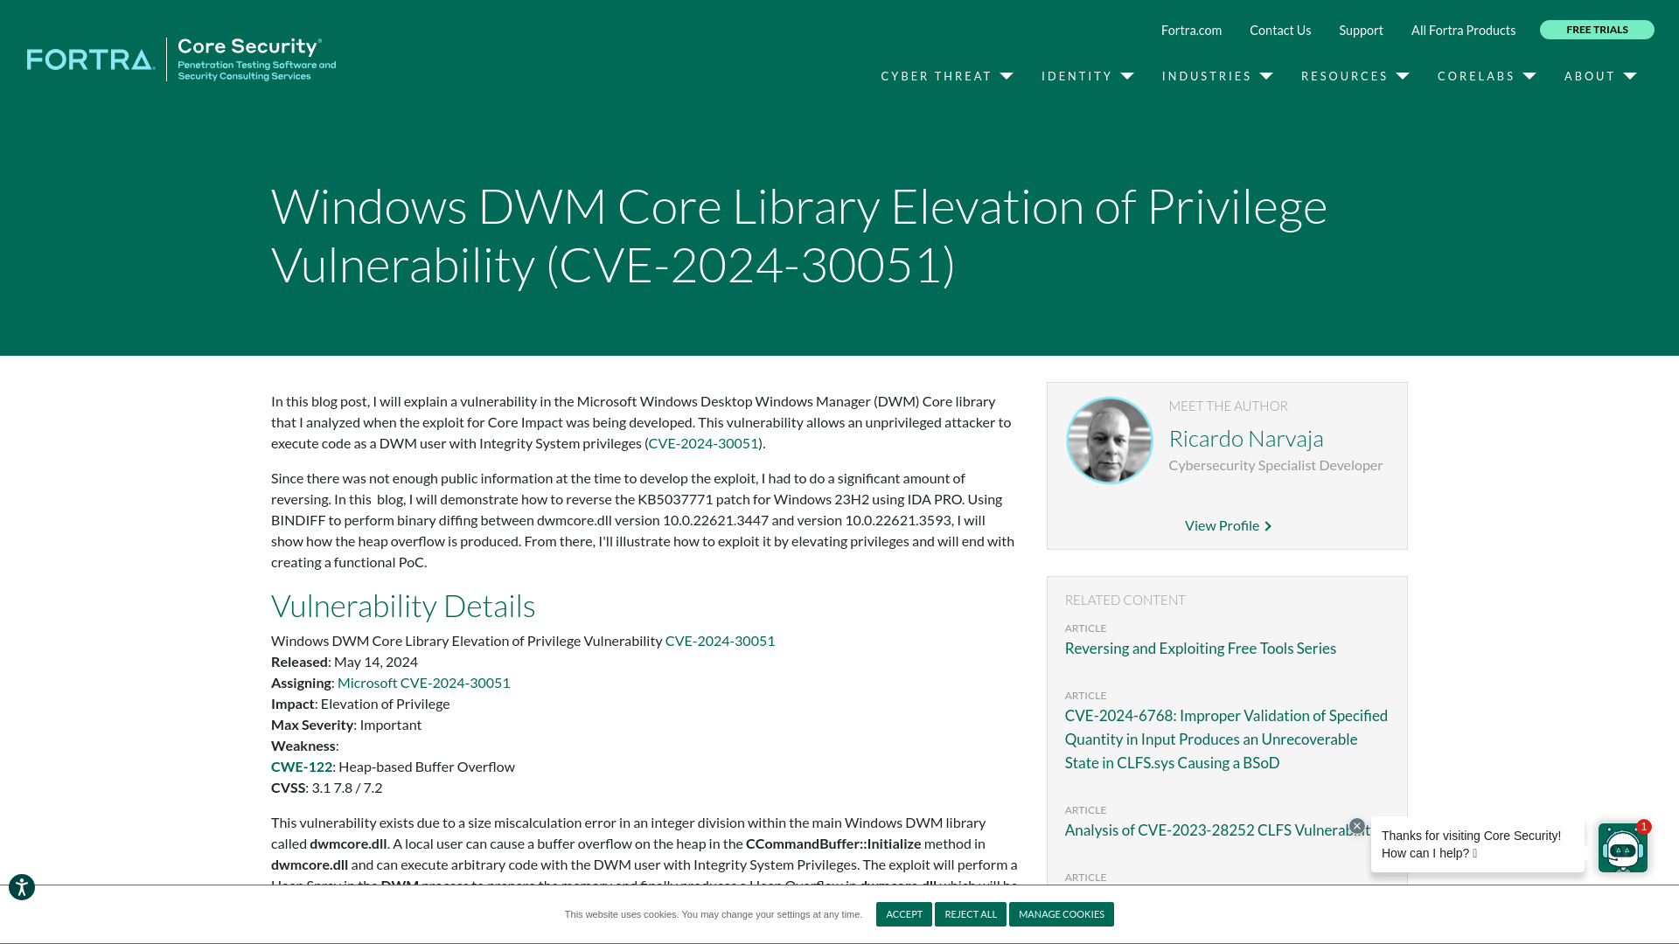This screenshot has height=944, width=1679.
Task: Accept website cookies via ACCEPT button
Action: (903, 913)
